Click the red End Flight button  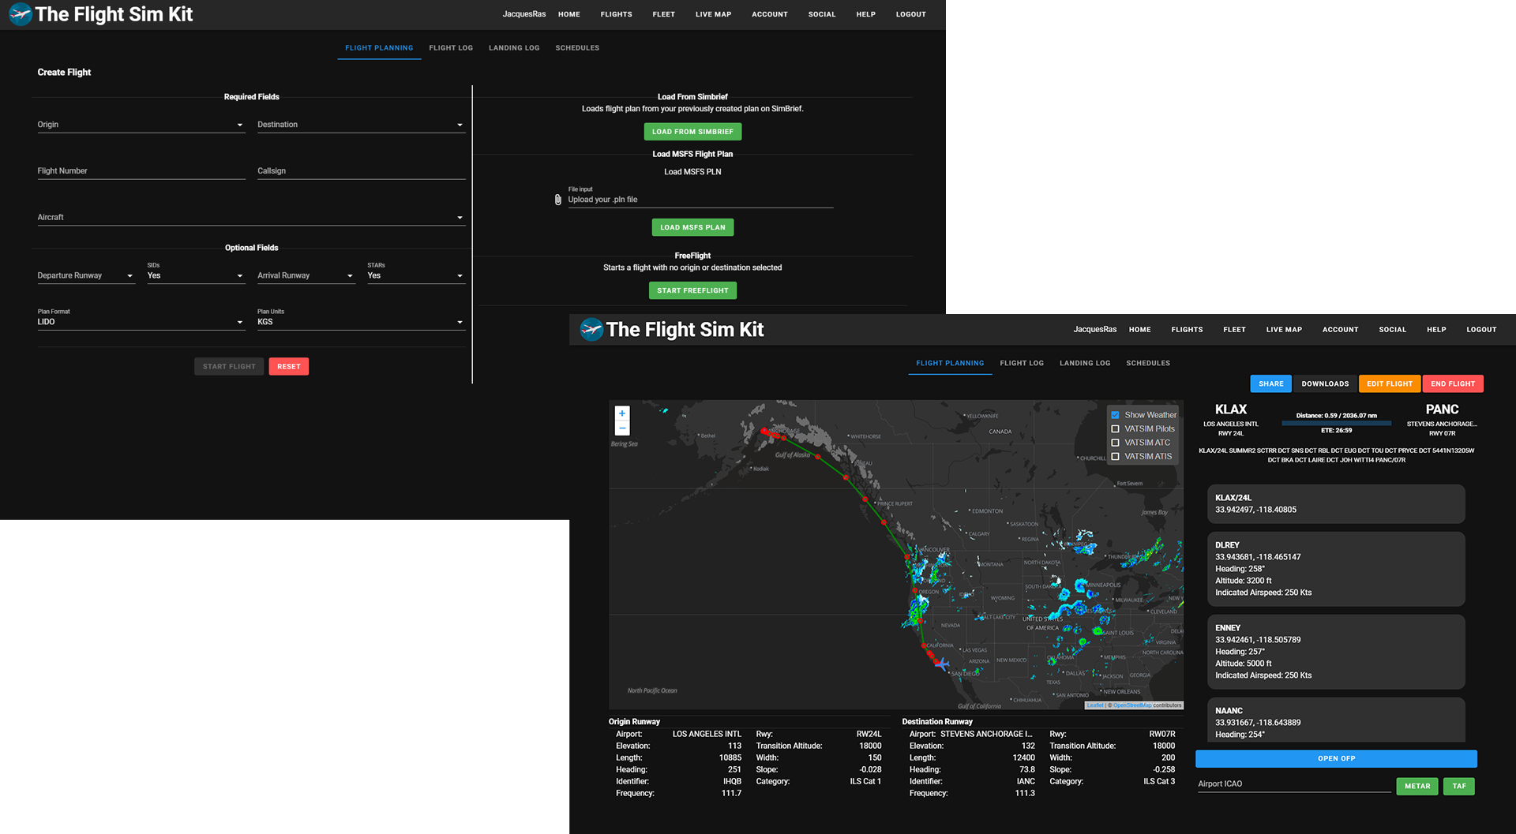coord(1453,383)
